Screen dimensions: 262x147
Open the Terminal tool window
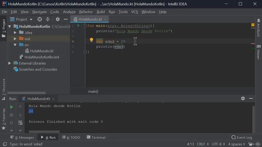pyautogui.click(x=96, y=138)
